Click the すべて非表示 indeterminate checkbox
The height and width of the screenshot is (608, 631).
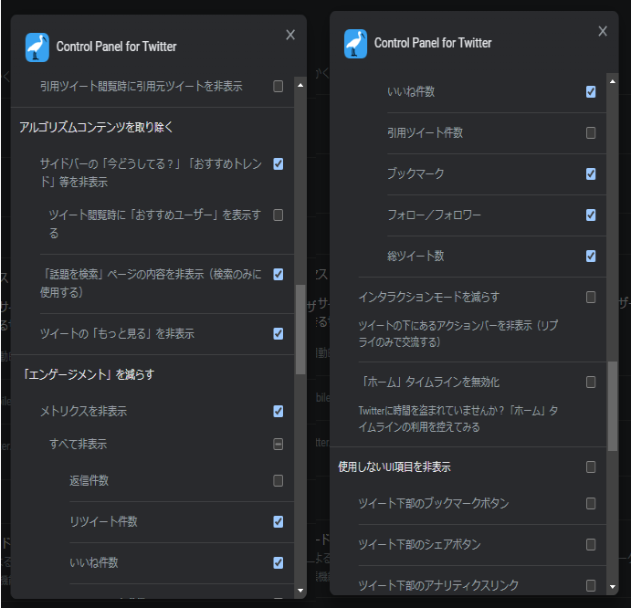pos(279,445)
